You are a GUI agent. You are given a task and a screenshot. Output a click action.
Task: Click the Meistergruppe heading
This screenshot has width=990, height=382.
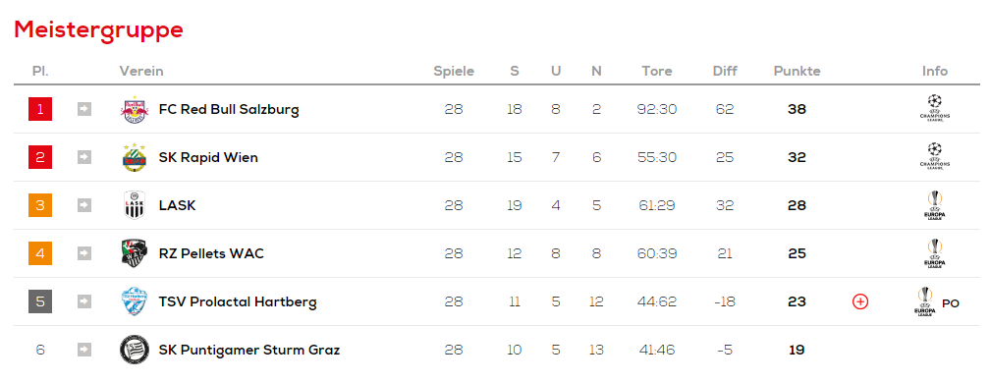click(x=98, y=29)
